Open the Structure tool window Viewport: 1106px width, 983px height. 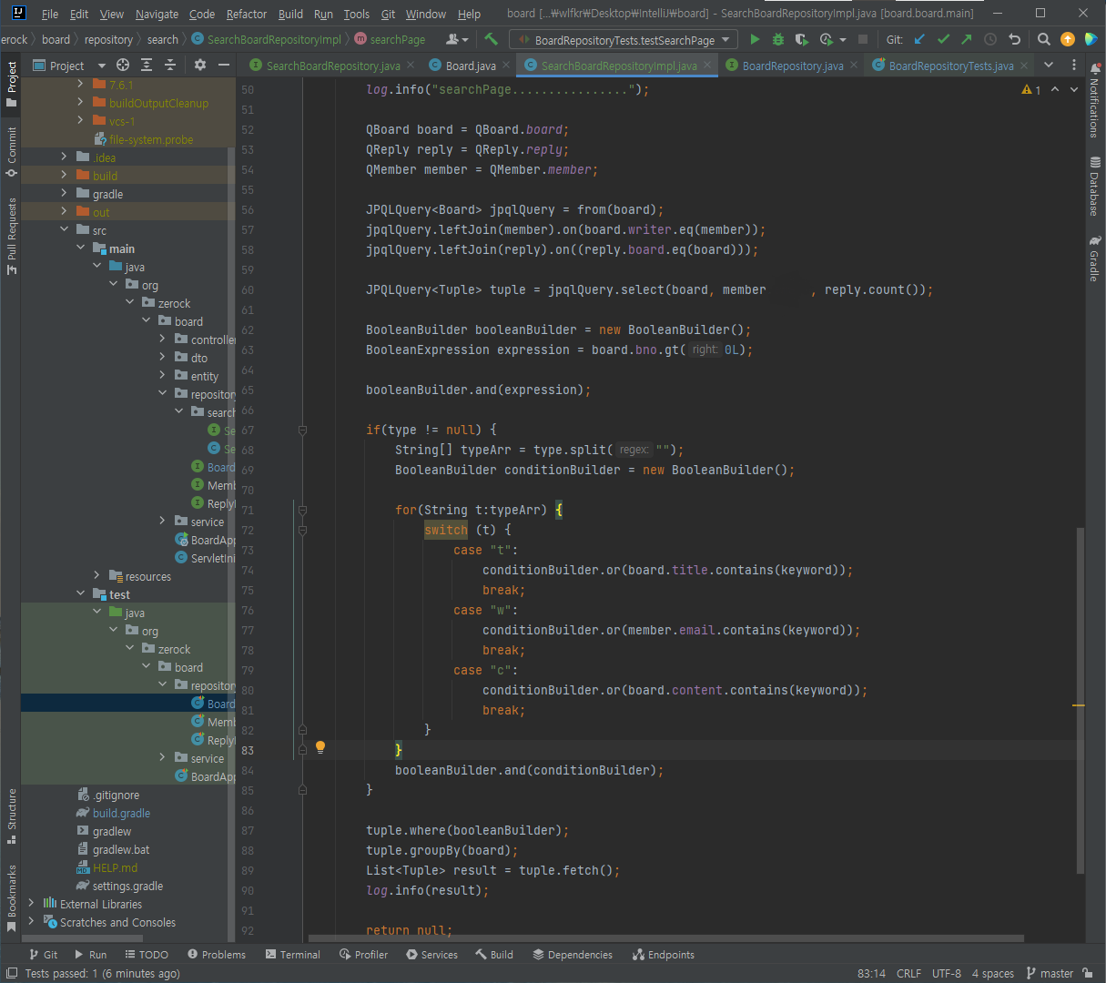click(x=12, y=816)
